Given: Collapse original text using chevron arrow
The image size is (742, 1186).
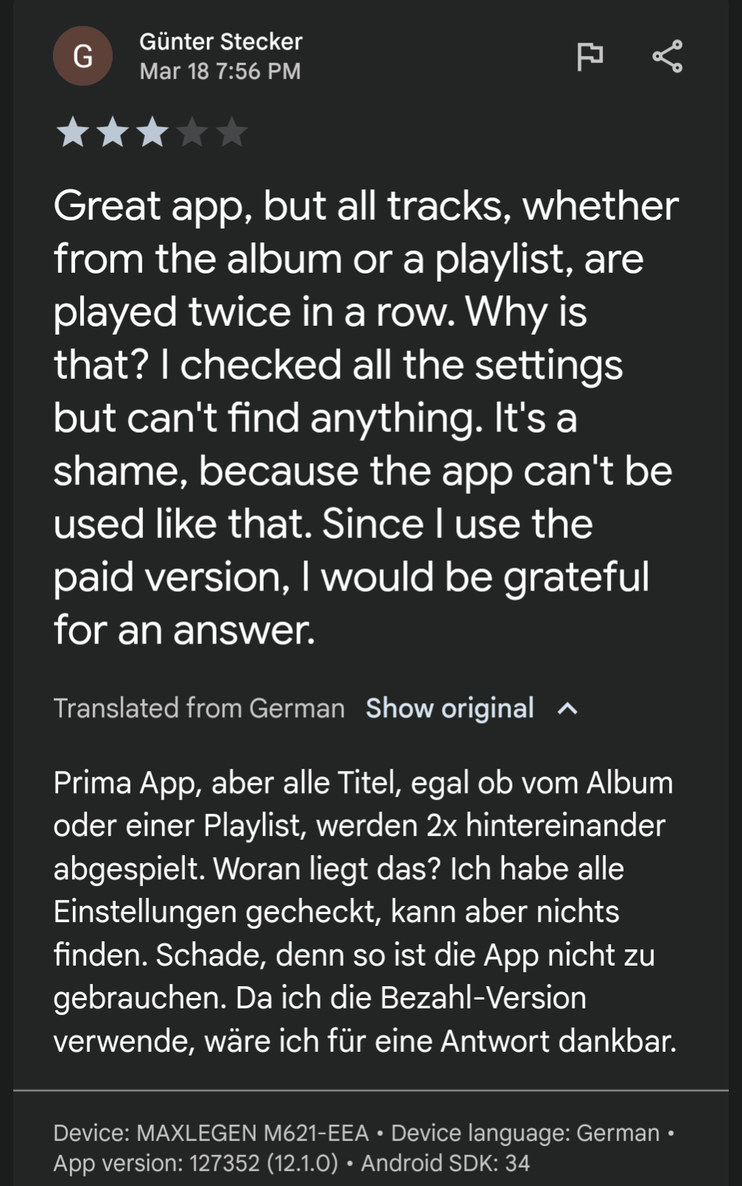Looking at the screenshot, I should (567, 709).
